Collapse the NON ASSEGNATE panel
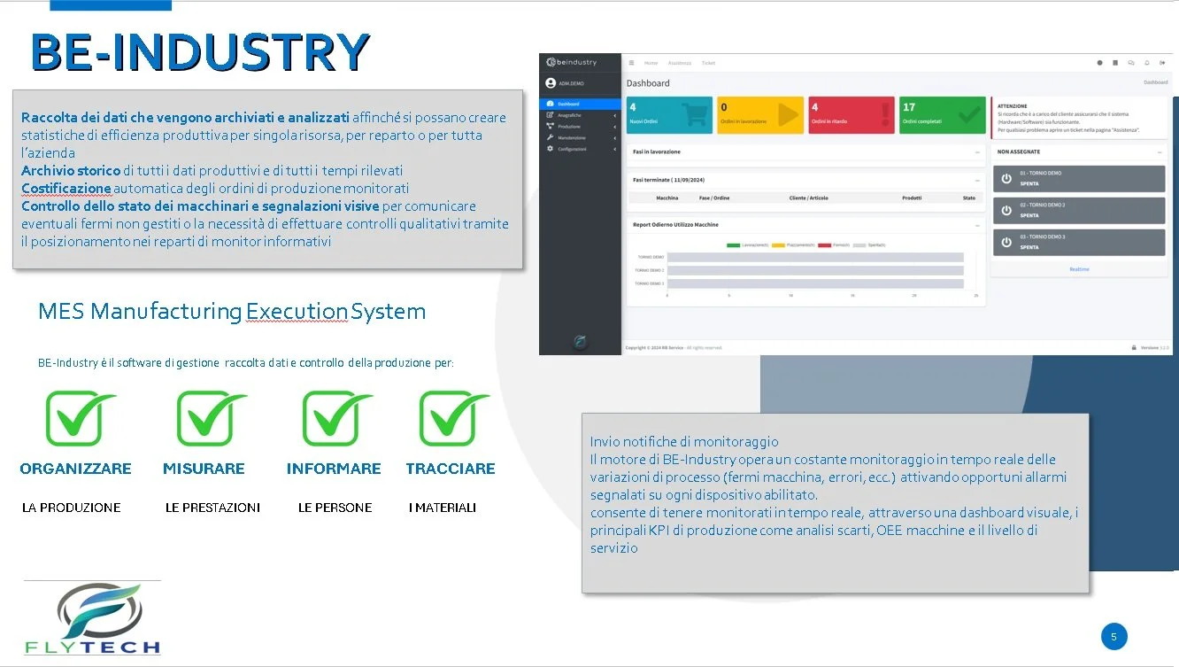Screen dimensions: 1179x667 coord(1160,152)
